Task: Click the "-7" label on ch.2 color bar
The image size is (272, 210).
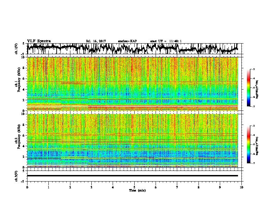Action: pos(253,163)
